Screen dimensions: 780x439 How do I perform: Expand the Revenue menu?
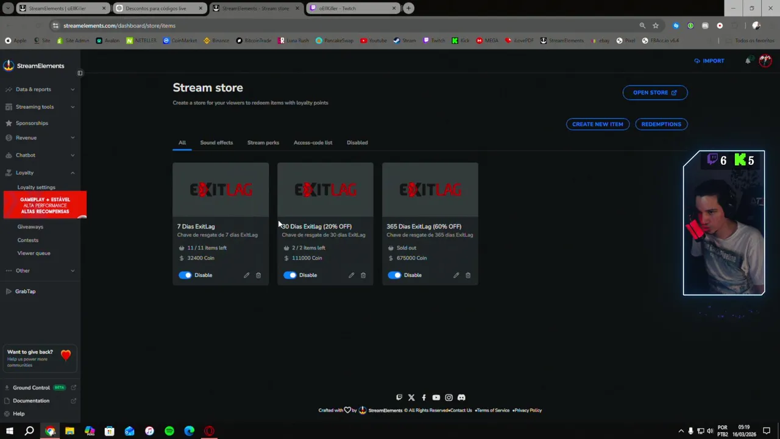(x=40, y=138)
